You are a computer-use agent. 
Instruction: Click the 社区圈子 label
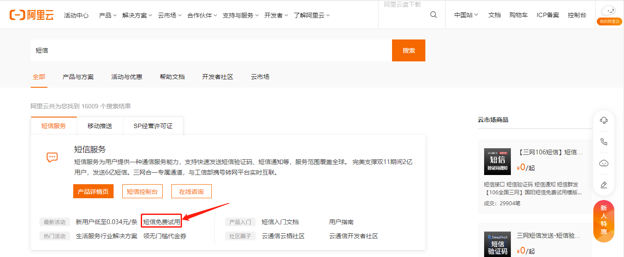240,236
